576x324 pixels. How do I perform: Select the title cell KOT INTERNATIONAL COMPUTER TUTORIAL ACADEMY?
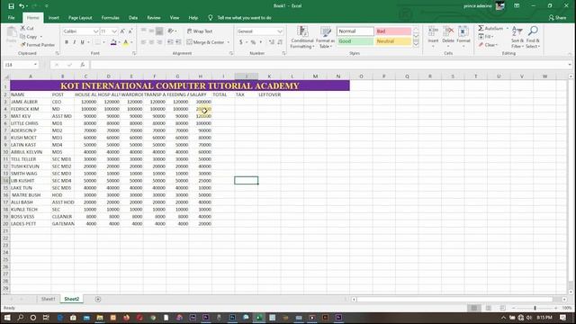click(180, 85)
